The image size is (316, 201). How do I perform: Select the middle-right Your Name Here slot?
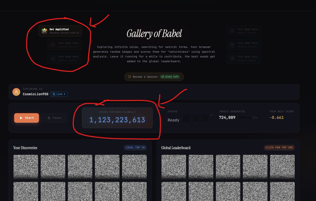(244, 45)
